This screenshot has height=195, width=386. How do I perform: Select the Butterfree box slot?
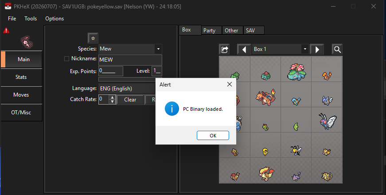tap(327, 120)
